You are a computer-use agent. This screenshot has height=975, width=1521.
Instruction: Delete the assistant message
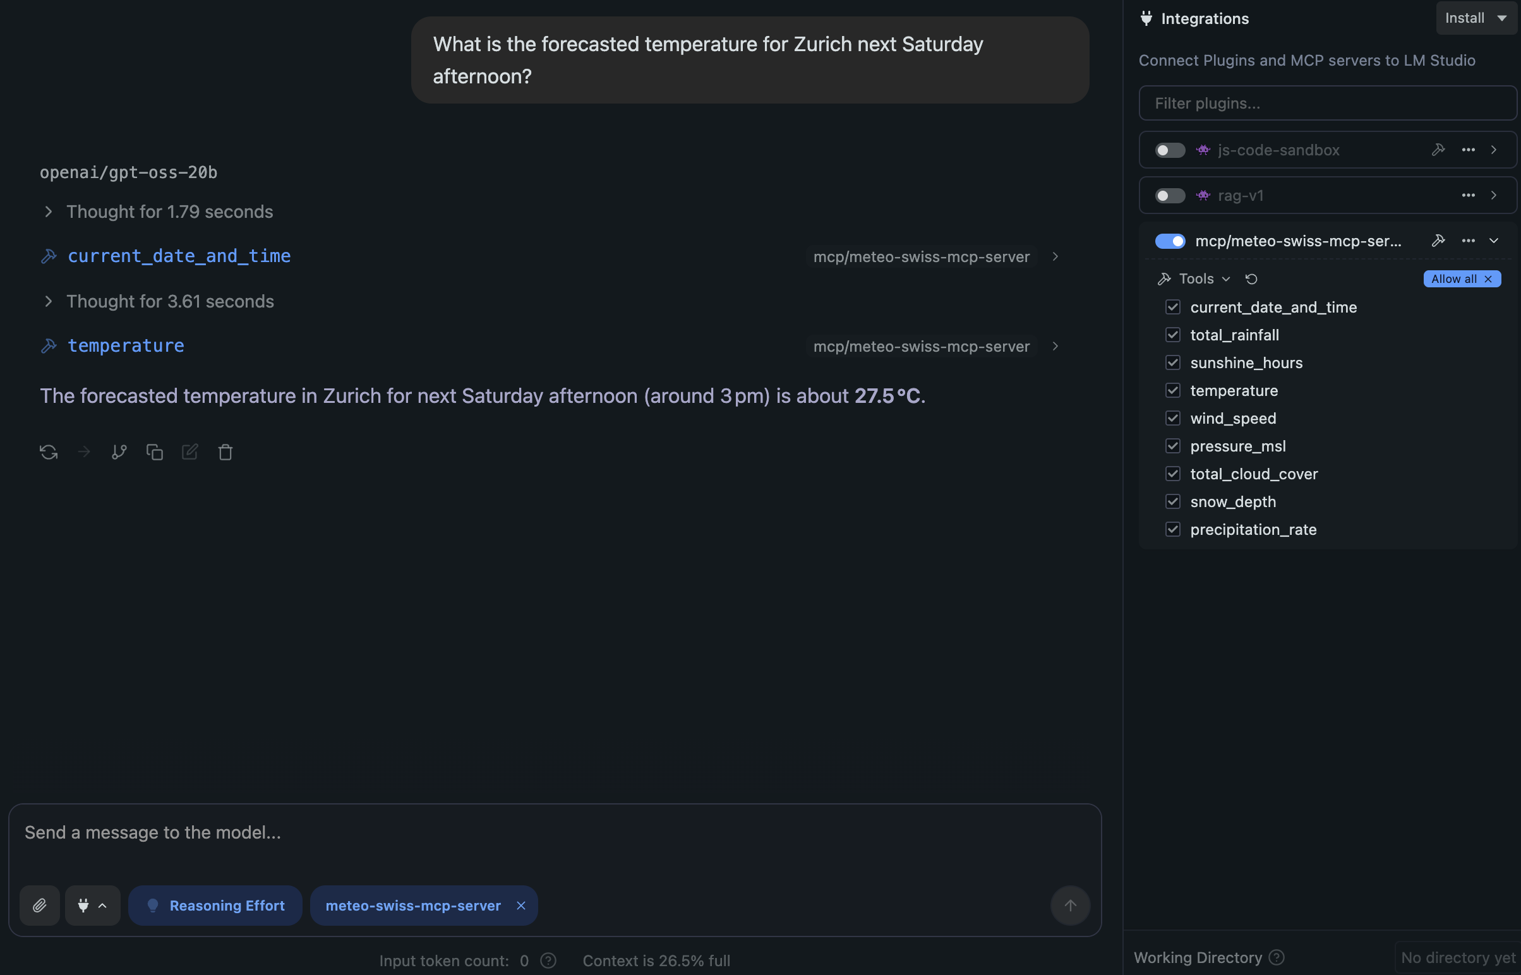click(225, 452)
